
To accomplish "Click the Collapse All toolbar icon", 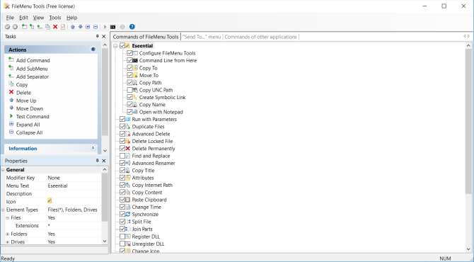I will [96, 27].
